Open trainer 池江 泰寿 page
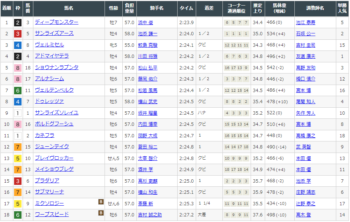 click(x=306, y=23)
